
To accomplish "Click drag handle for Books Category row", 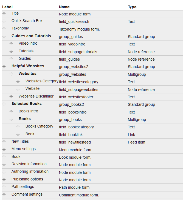I will (18, 127).
